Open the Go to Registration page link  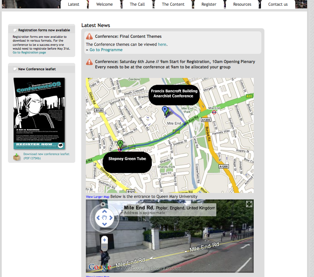point(29,52)
